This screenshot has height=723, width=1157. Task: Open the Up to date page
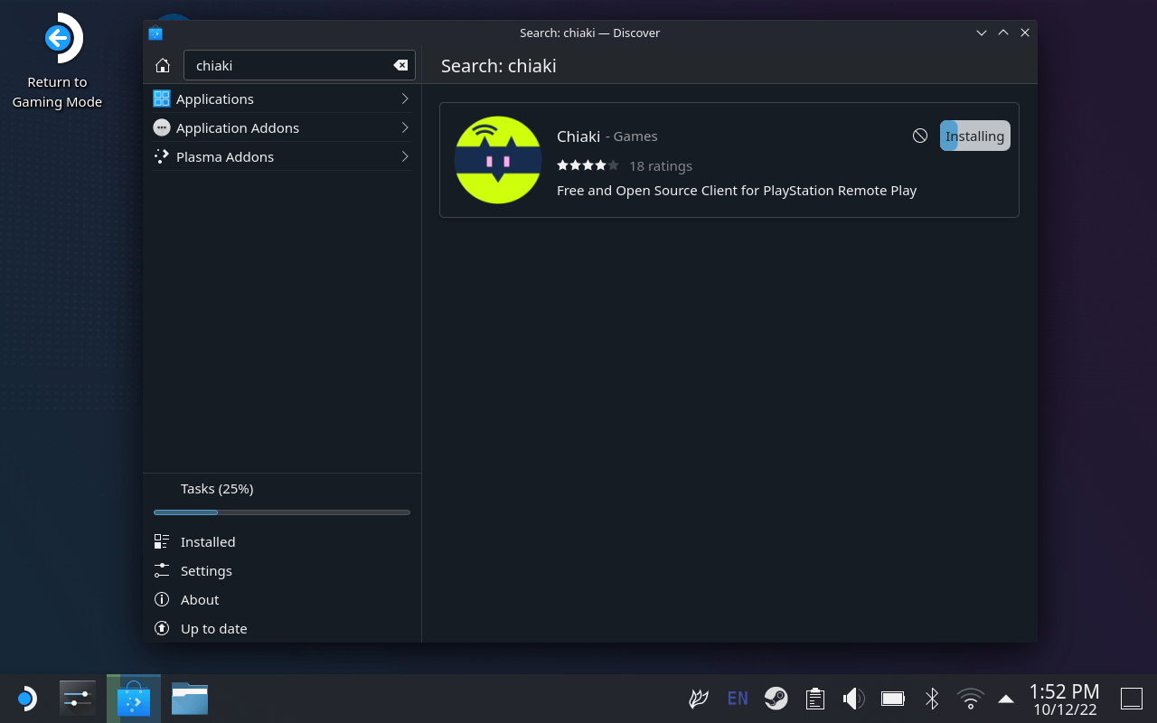[282, 628]
